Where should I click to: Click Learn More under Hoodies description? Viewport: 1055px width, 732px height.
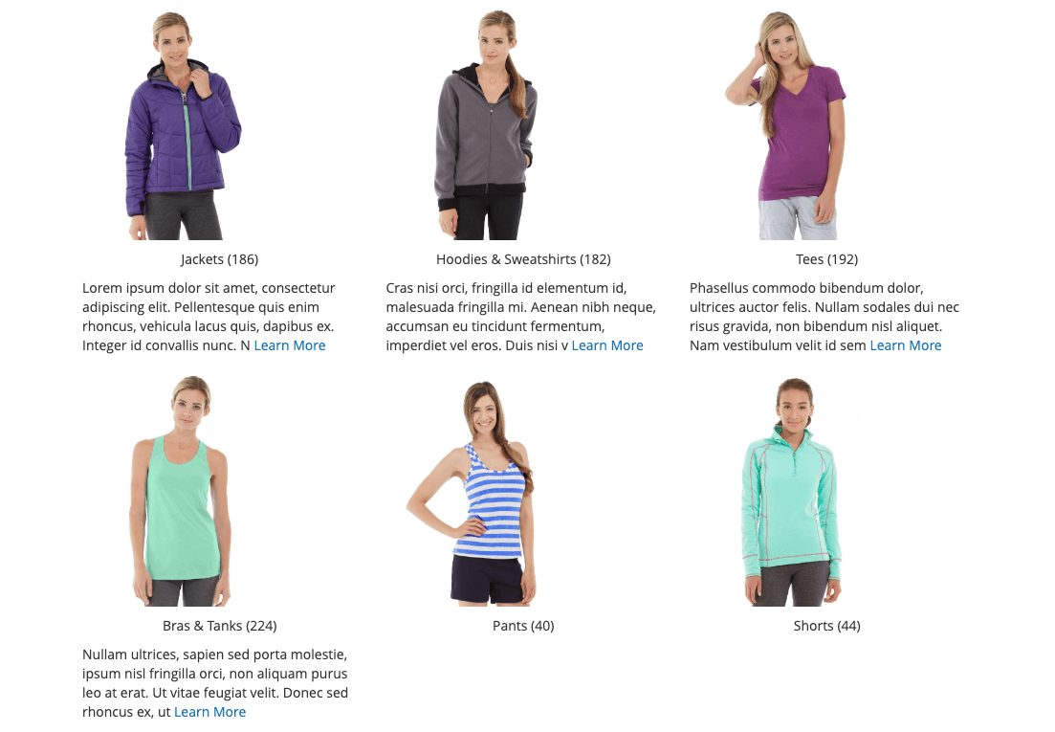[607, 345]
